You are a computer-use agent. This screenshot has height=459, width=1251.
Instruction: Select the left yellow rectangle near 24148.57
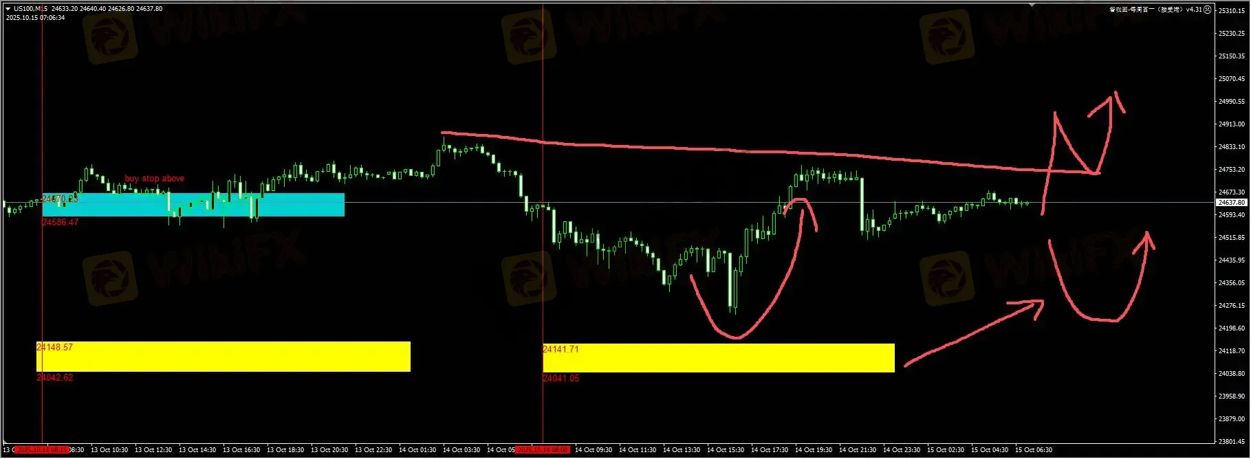(224, 357)
